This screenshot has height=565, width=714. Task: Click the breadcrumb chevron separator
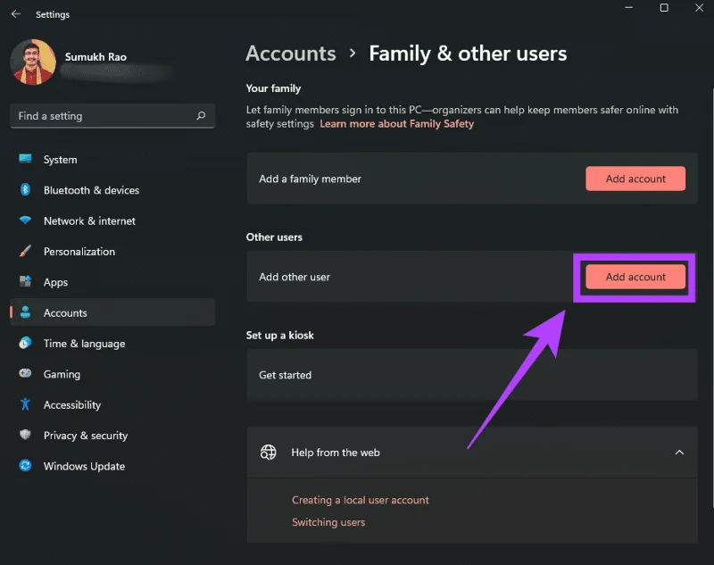click(x=352, y=54)
